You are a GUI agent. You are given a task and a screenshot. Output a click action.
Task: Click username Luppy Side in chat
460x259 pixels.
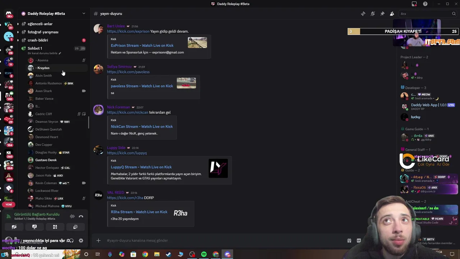pyautogui.click(x=116, y=148)
